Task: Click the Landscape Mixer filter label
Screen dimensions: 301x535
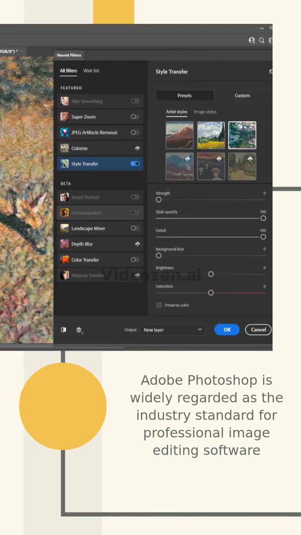Action: 88,229
